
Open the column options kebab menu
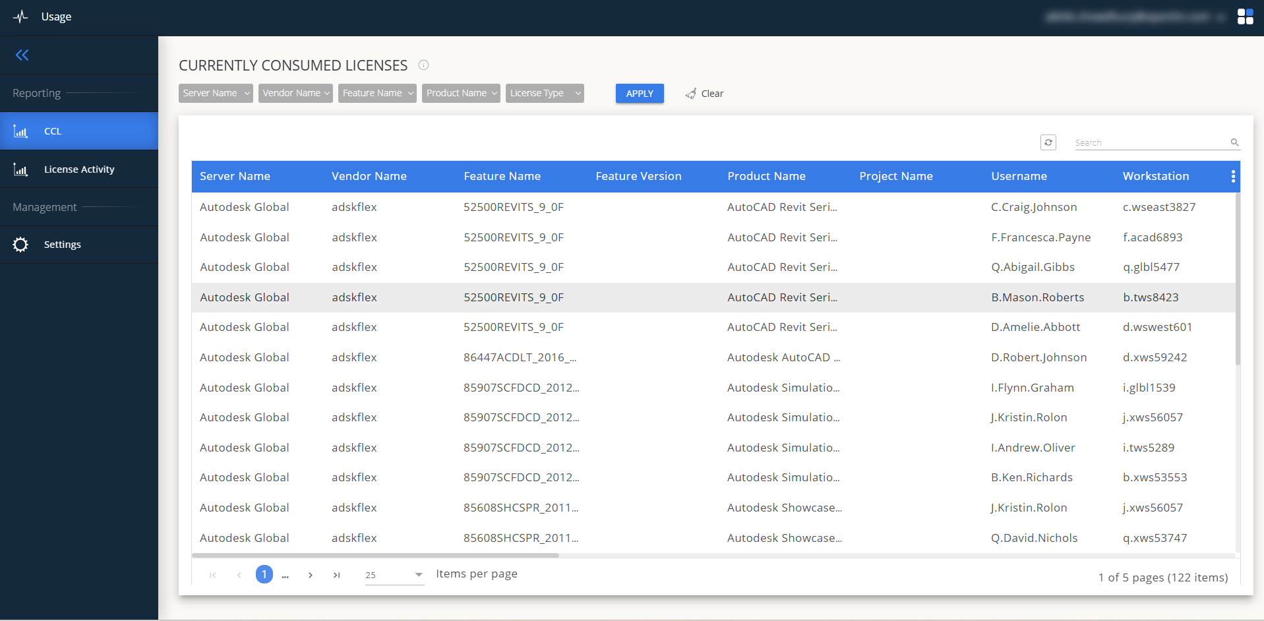pyautogui.click(x=1233, y=176)
